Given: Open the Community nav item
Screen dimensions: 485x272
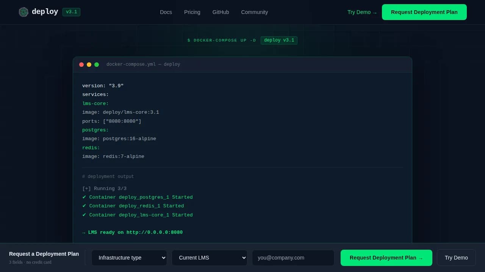Looking at the screenshot, I should (254, 12).
